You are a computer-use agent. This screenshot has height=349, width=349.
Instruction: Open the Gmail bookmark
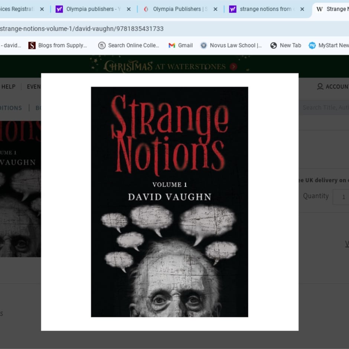coord(180,45)
